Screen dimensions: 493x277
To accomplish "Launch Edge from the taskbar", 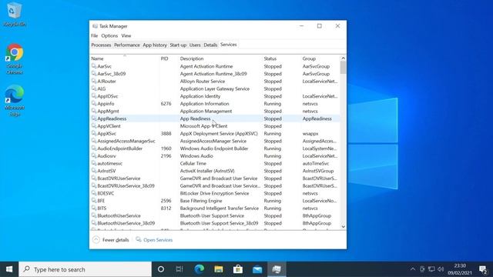I will coord(199,269).
